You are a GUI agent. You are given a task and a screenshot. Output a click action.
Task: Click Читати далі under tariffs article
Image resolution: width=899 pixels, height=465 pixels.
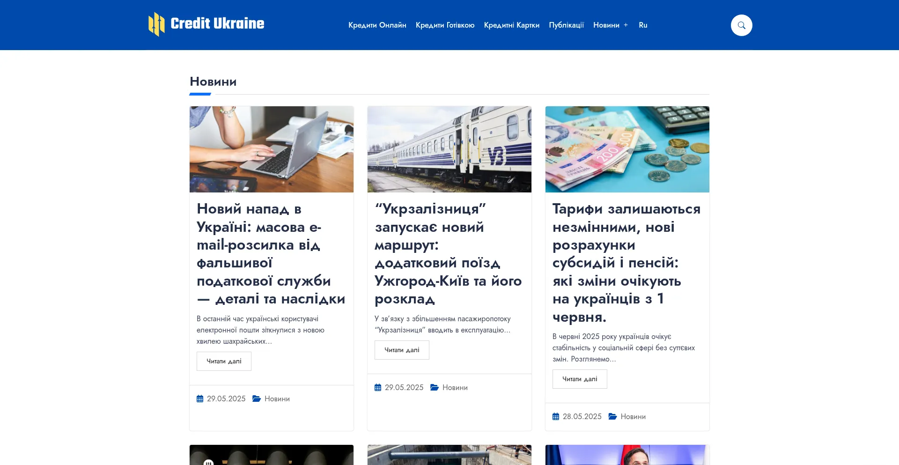tap(580, 379)
